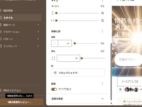Viewport: 142px width, 107px height.
Task: Expand the 固定ページ chevron arrow
Action: tap(38, 25)
